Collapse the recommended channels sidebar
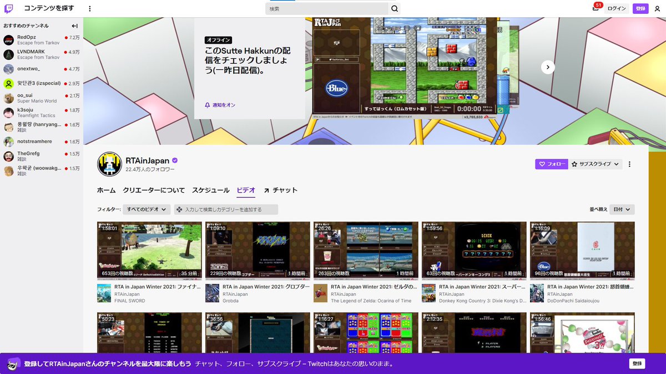 click(74, 26)
